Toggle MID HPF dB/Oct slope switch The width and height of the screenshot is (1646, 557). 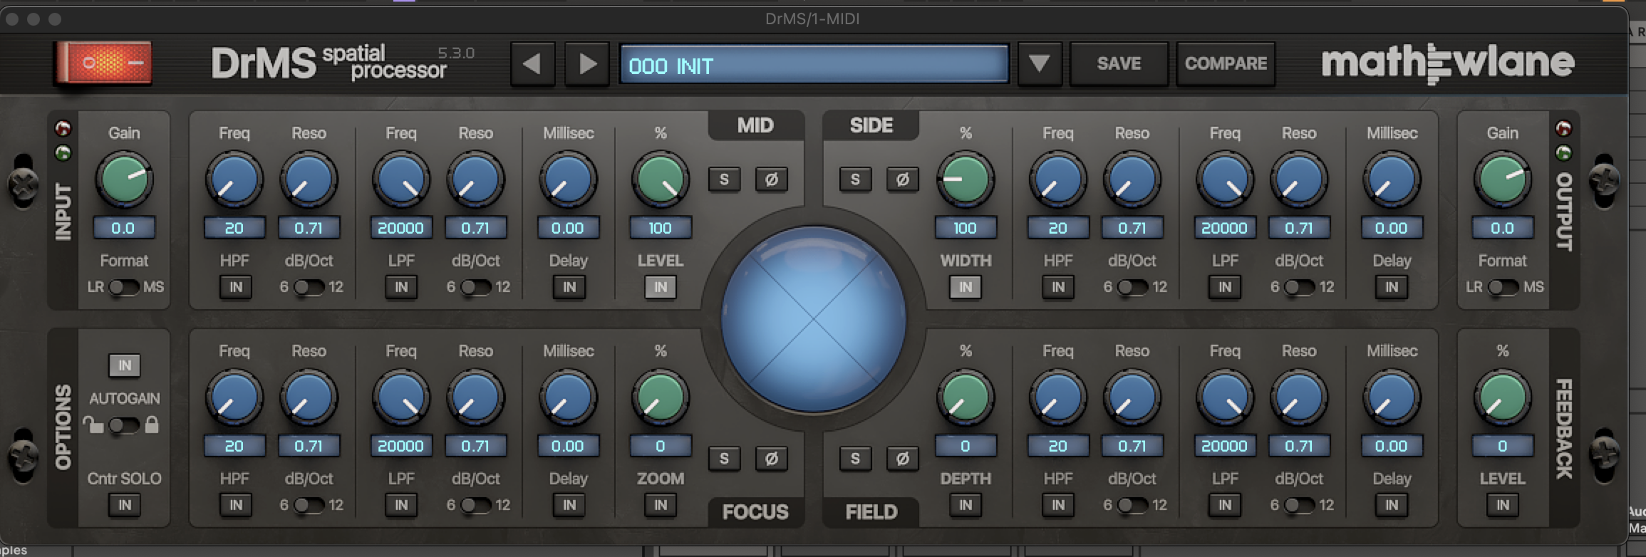pyautogui.click(x=309, y=287)
